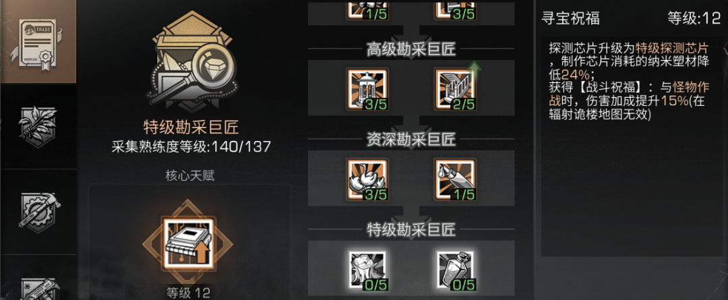Click the 核心天赋 section label
Screen dimensions: 728x300
(190, 177)
